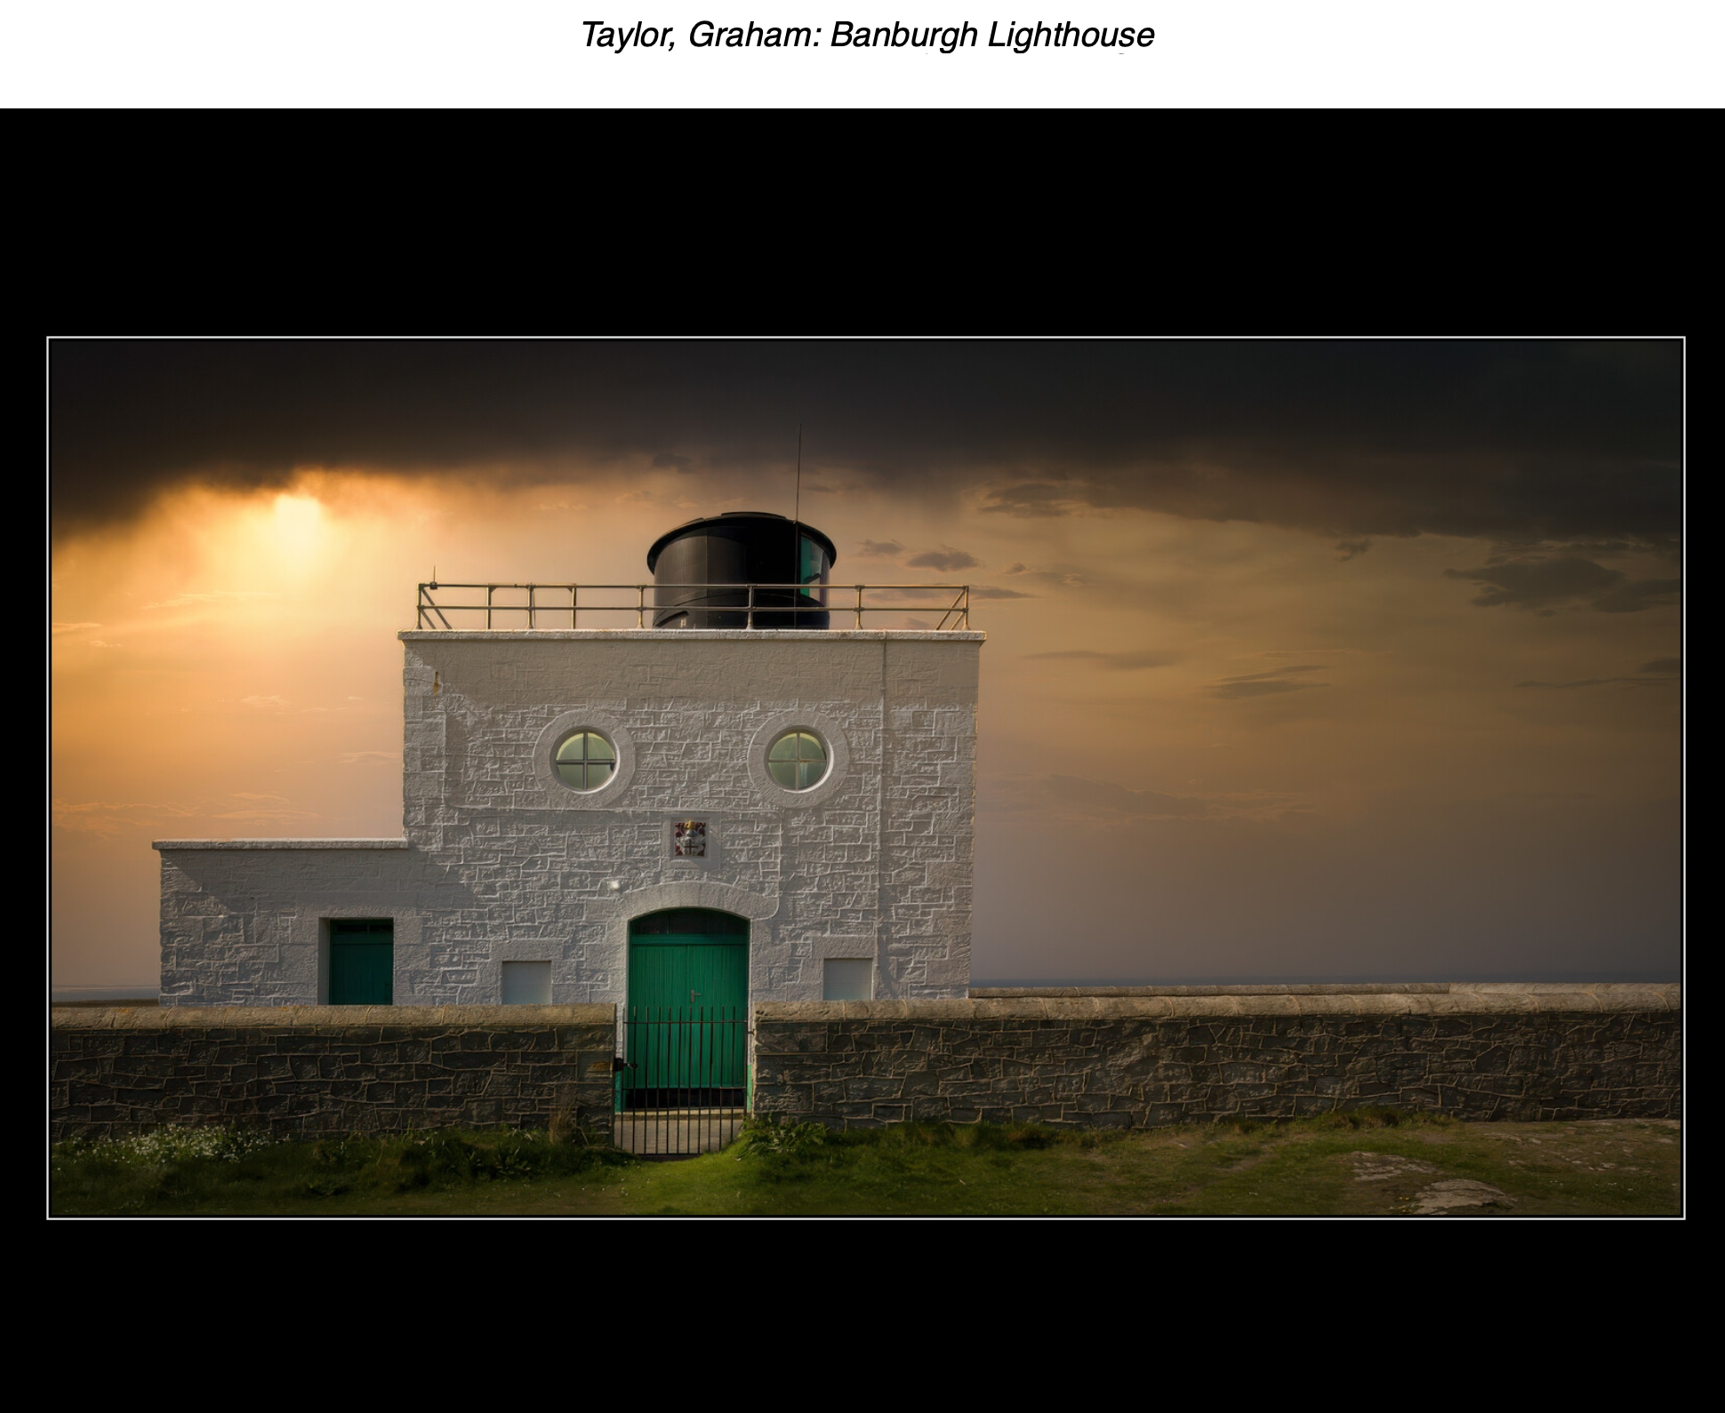Click the right round porthole window
Image resolution: width=1725 pixels, height=1413 pixels.
tap(798, 759)
